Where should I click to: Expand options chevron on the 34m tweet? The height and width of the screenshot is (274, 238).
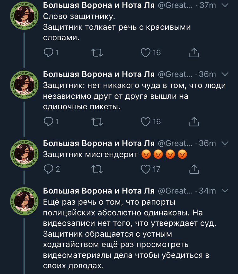224,191
